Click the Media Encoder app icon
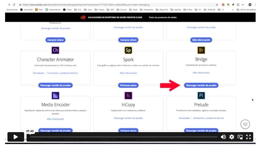Viewport: 258px width, 147px height. 55,96
